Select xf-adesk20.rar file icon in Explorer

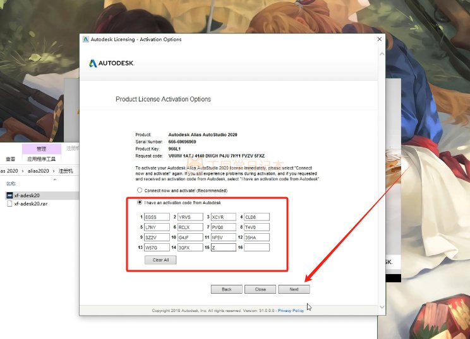(x=9, y=204)
